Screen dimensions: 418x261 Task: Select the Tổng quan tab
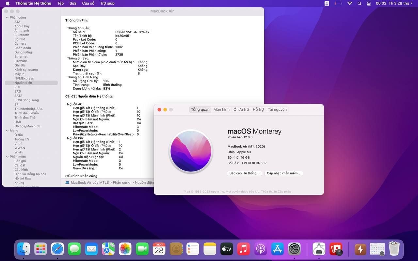(200, 110)
